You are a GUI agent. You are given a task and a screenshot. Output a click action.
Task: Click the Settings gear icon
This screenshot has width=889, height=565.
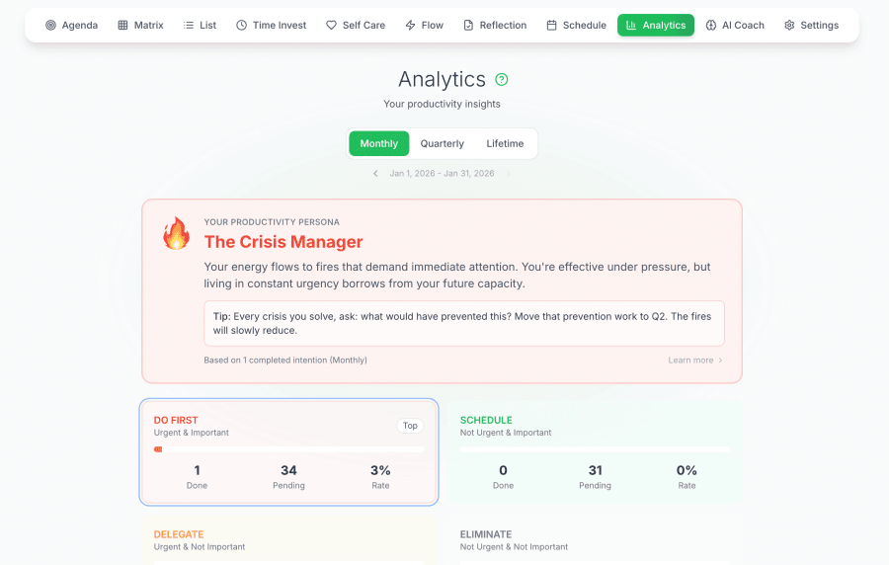click(x=789, y=25)
